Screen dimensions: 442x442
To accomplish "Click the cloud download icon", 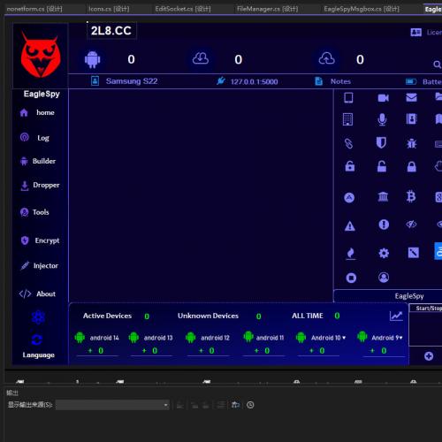I will (x=201, y=58).
